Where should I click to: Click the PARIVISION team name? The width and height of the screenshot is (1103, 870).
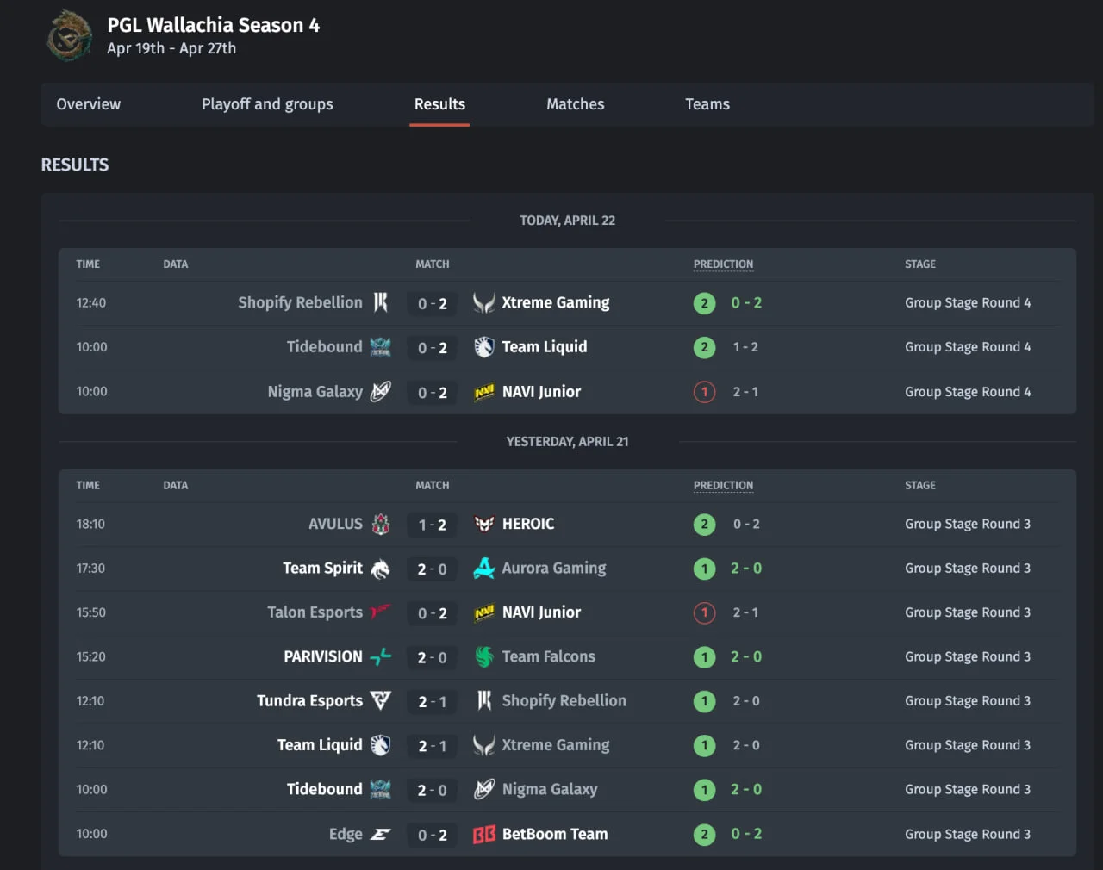(323, 656)
